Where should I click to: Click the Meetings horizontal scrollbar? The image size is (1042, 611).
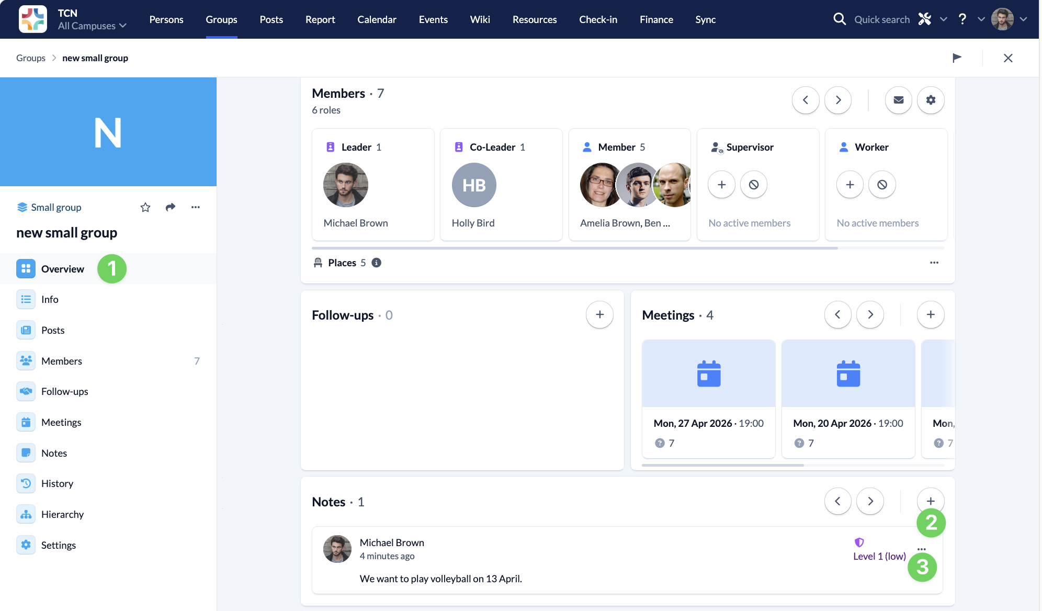point(723,465)
